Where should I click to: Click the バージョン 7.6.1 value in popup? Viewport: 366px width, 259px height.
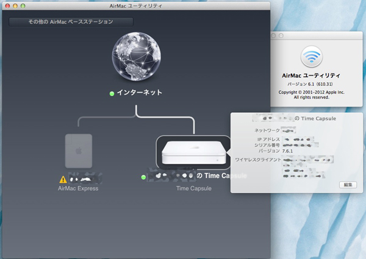(x=287, y=151)
